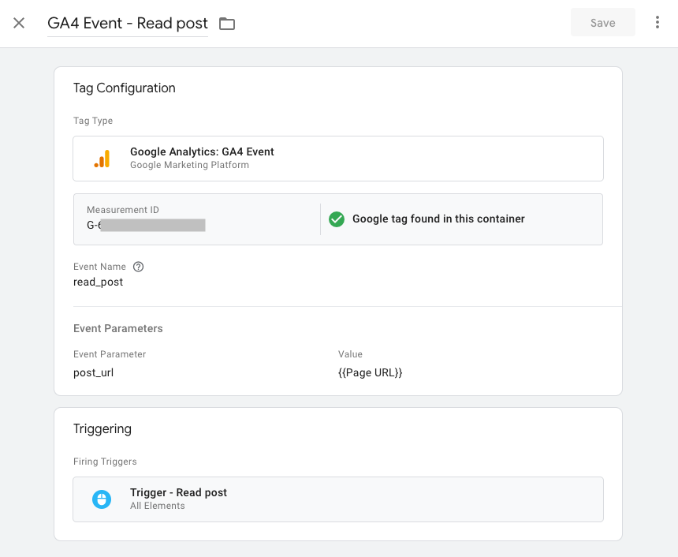Click the Tag Configuration section heading
Image resolution: width=678 pixels, height=557 pixels.
[x=125, y=88]
